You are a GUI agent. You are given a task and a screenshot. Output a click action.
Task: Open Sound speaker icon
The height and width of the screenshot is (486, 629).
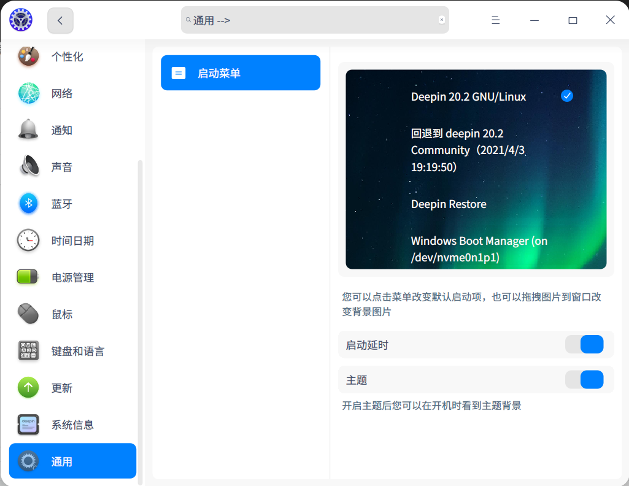tap(29, 165)
